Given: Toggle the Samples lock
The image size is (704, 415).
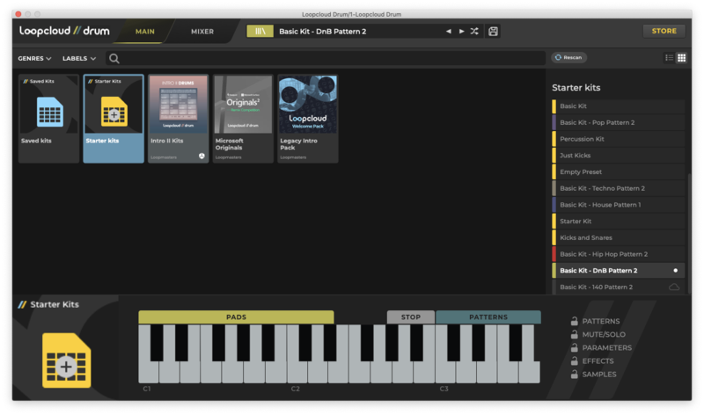Looking at the screenshot, I should (x=574, y=375).
